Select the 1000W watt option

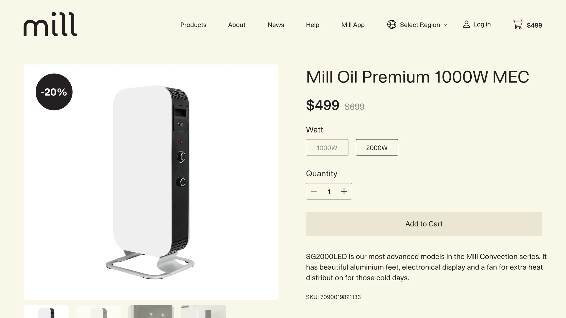click(x=327, y=148)
